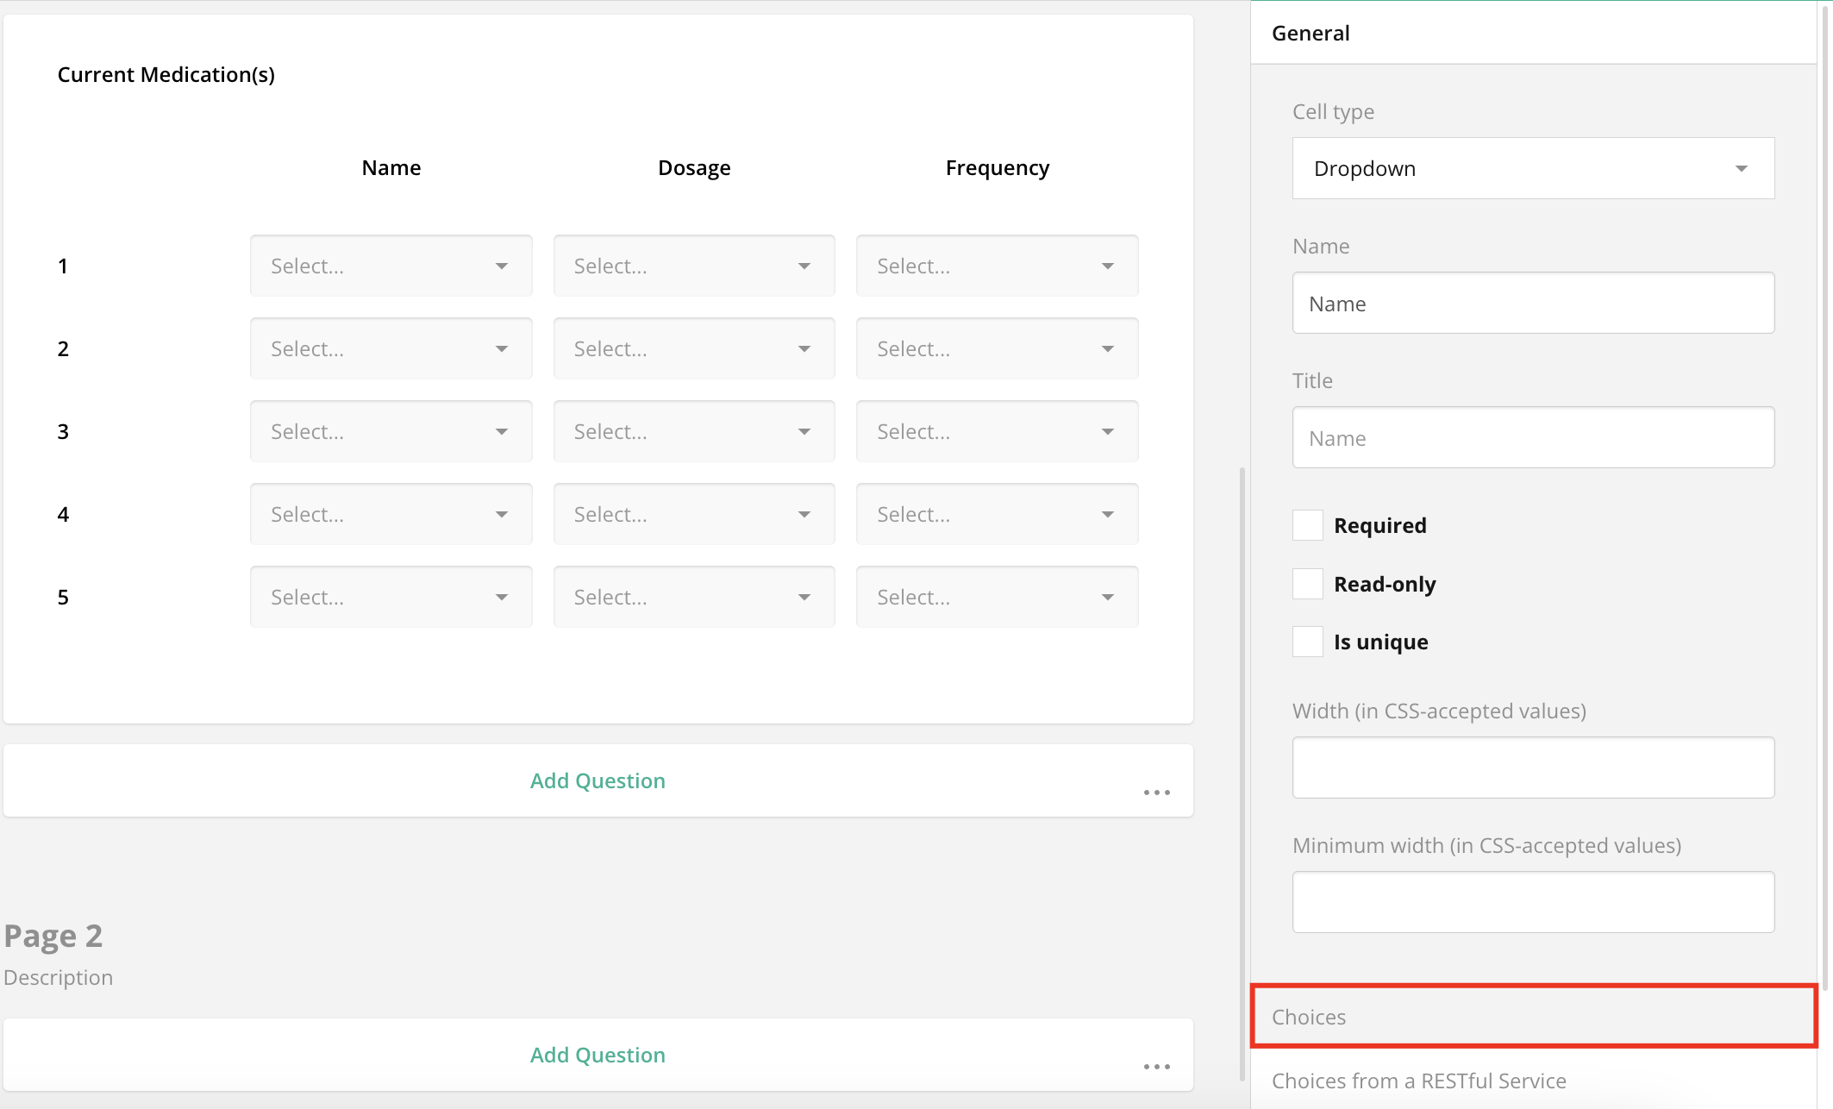Click the General panel header
The width and height of the screenshot is (1833, 1109).
pyautogui.click(x=1310, y=33)
